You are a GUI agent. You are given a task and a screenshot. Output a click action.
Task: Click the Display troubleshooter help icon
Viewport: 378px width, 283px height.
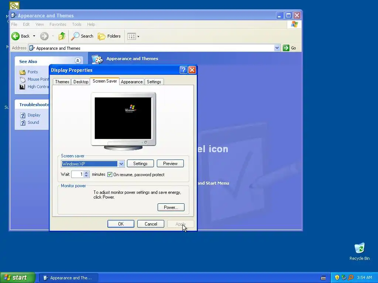tap(23, 115)
